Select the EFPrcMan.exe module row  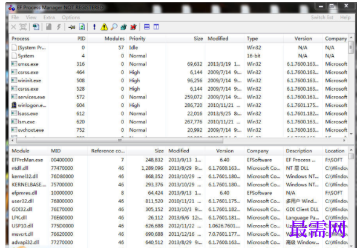(x=178, y=160)
